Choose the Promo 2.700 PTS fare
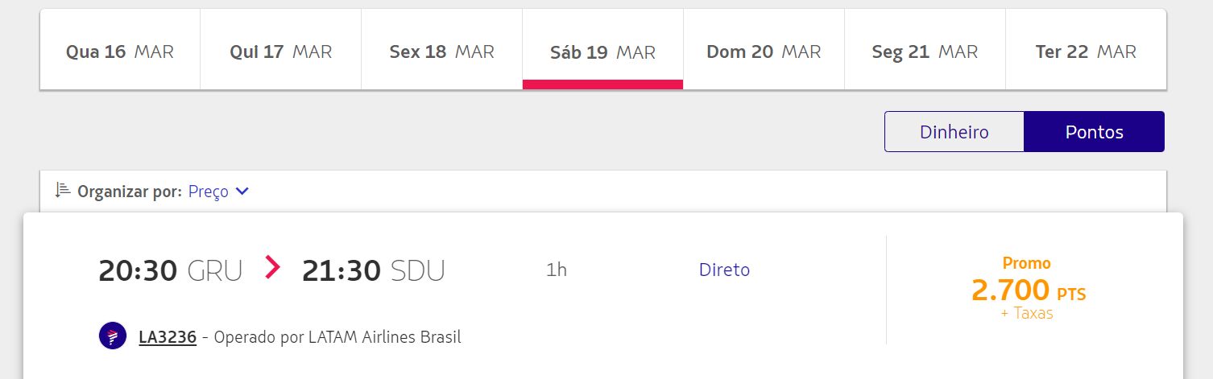The height and width of the screenshot is (379, 1213). click(1027, 288)
